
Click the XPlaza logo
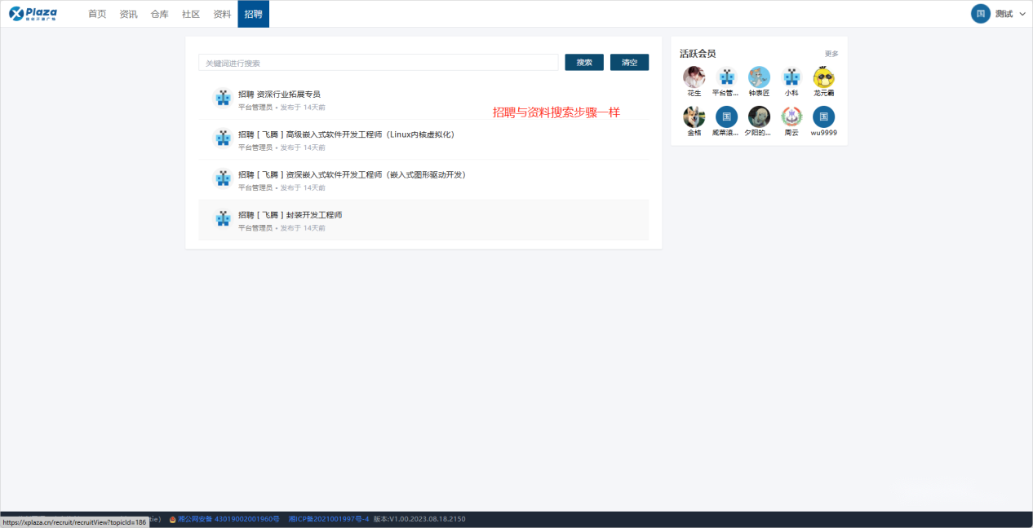(33, 14)
